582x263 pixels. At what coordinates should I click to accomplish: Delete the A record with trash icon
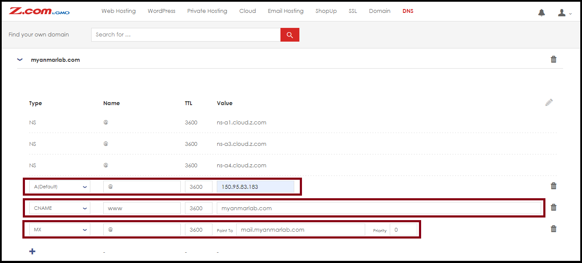pos(554,186)
